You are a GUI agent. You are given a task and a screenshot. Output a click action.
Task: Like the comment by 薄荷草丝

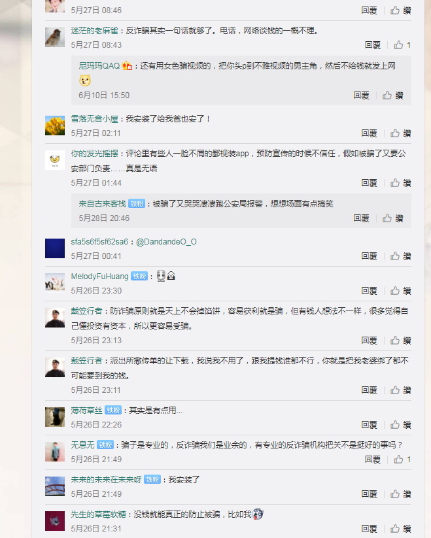coord(400,425)
